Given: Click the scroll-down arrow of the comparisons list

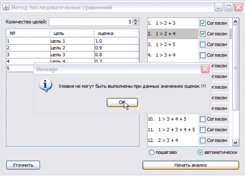Looking at the screenshot, I should click(x=236, y=142).
